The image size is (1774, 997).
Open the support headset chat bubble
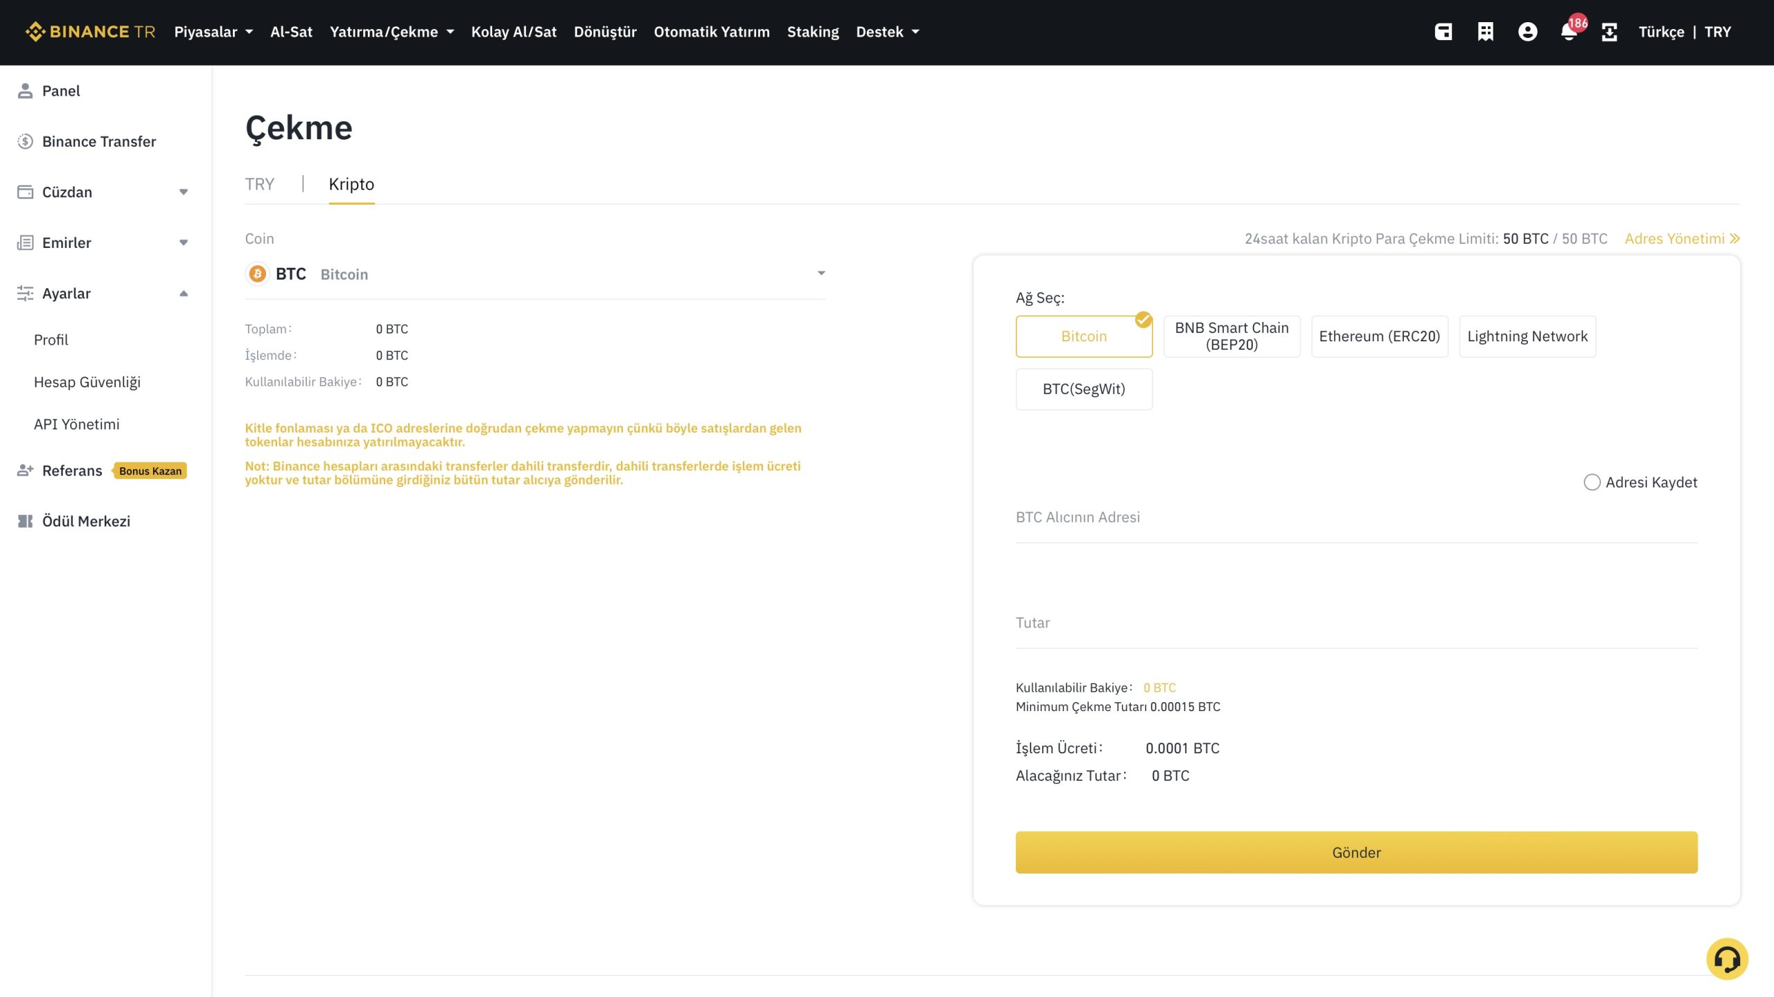[x=1726, y=959]
